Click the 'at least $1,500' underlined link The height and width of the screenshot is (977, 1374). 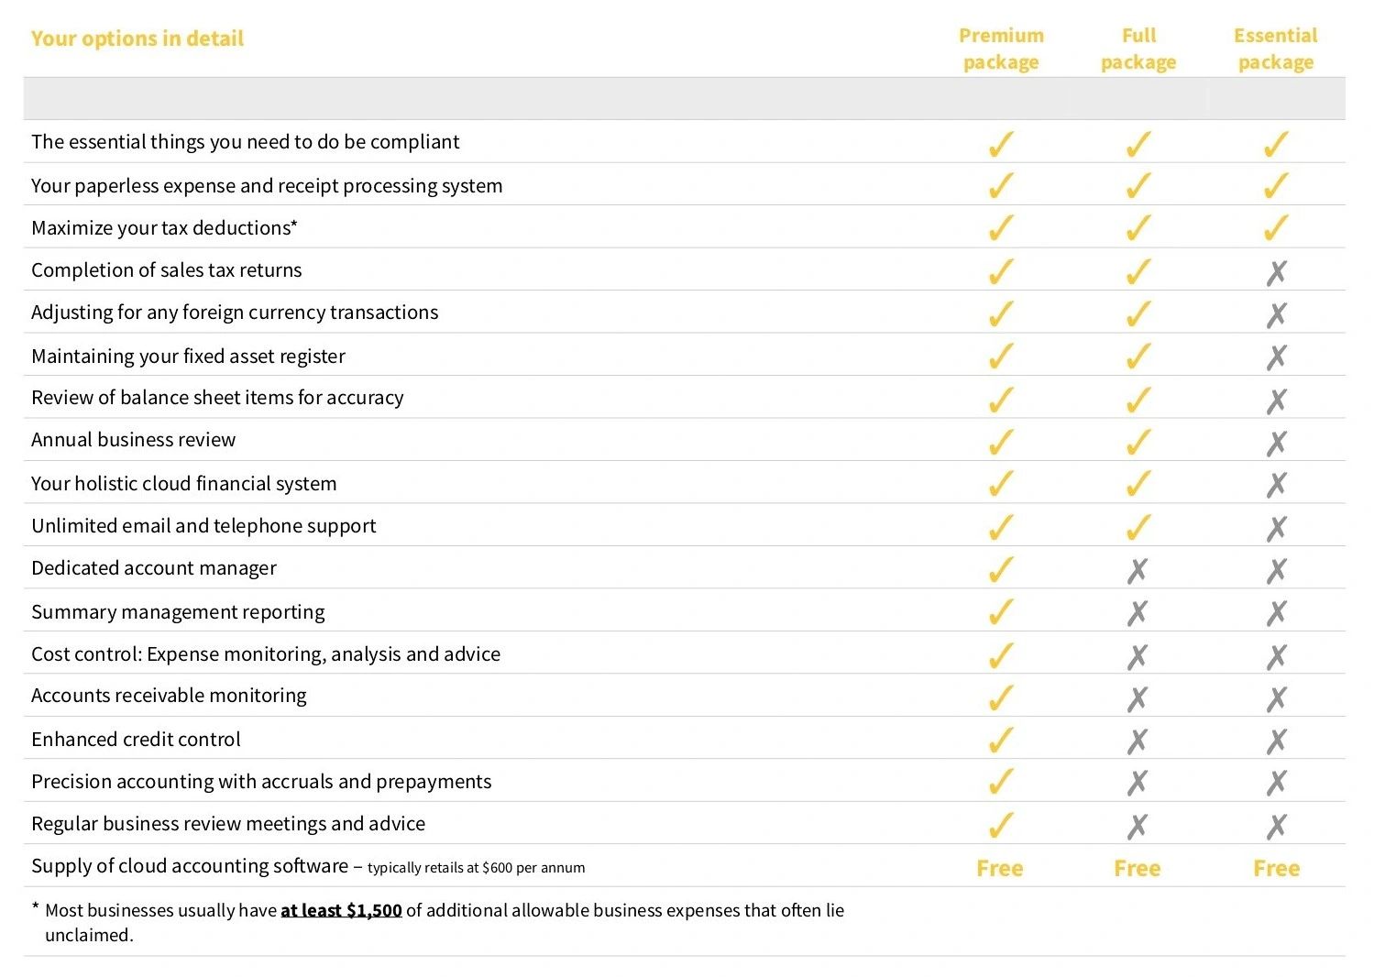pos(341,910)
